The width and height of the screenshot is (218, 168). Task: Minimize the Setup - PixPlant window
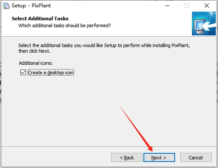pos(167,6)
